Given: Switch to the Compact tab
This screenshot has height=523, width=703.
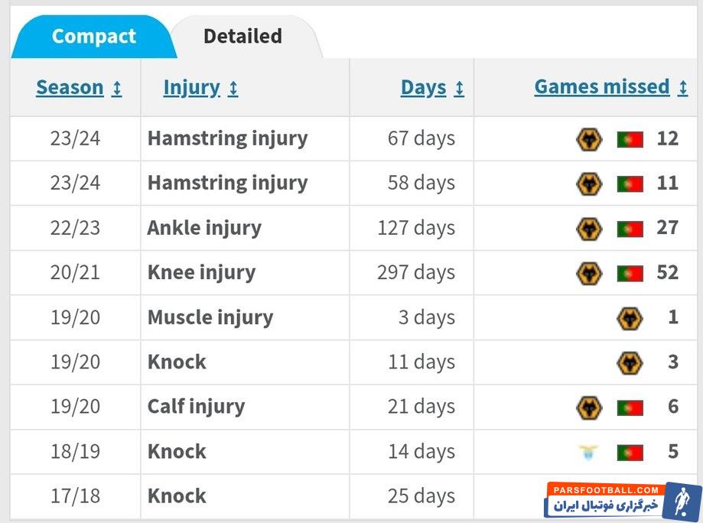Looking at the screenshot, I should [x=93, y=37].
